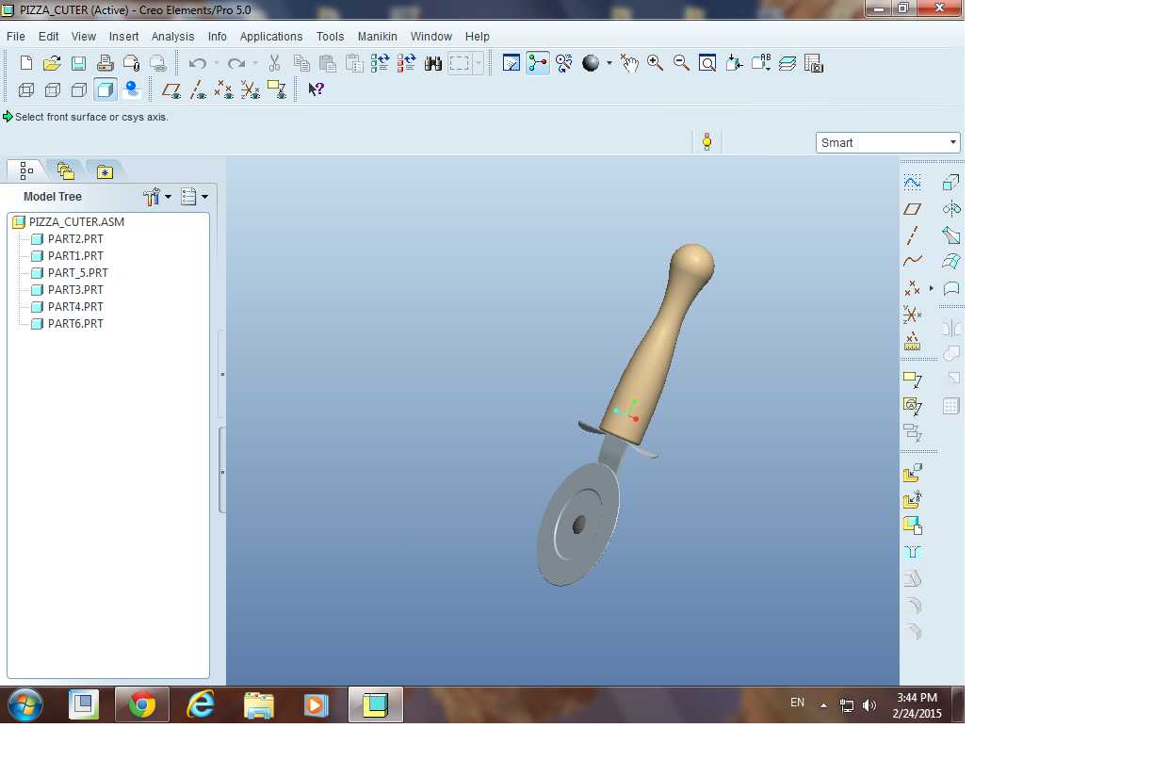Click the Refit view icon

(x=707, y=63)
